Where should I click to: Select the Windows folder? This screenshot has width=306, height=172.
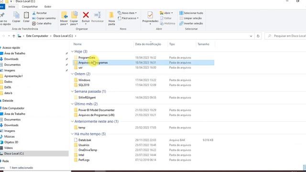(x=143, y=80)
